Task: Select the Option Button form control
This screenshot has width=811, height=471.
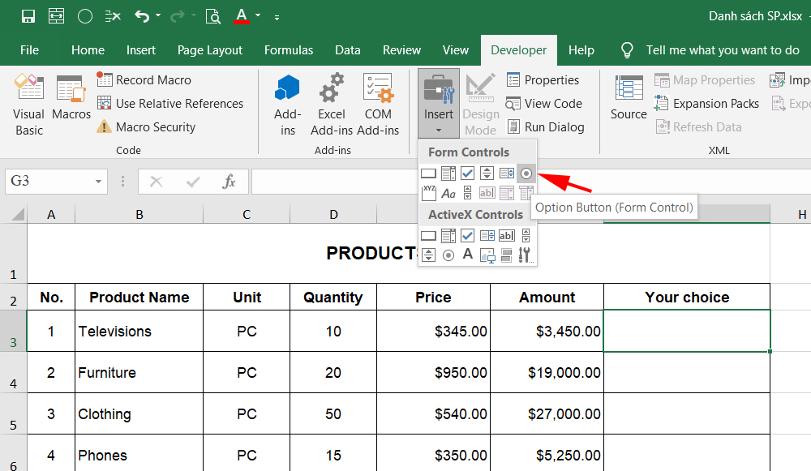Action: [526, 173]
